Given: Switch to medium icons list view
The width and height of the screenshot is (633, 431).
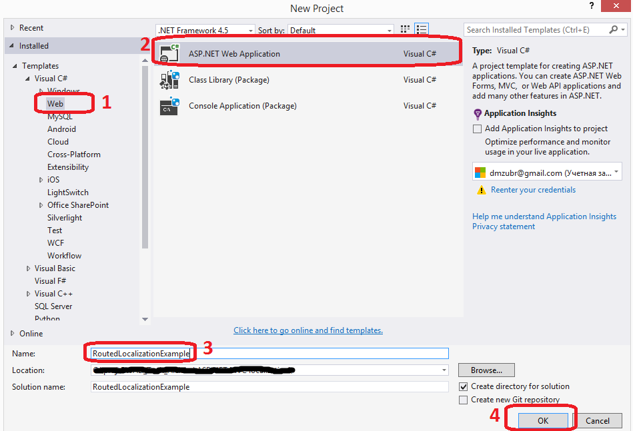Looking at the screenshot, I should tap(422, 29).
